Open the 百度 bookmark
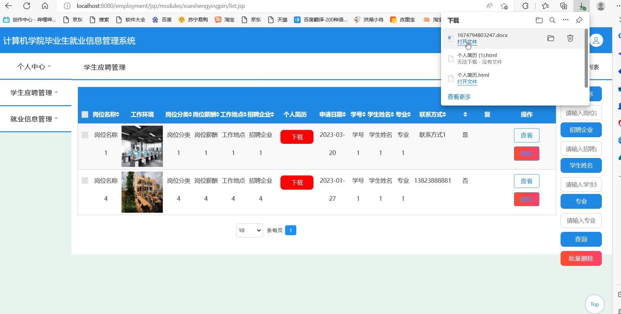This screenshot has width=621, height=314. (162, 20)
